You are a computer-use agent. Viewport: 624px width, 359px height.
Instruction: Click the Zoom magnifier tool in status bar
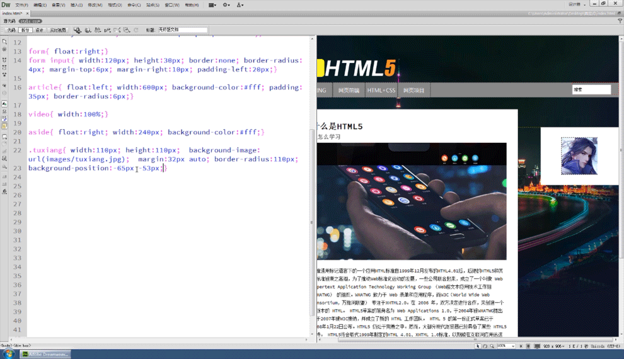point(492,346)
